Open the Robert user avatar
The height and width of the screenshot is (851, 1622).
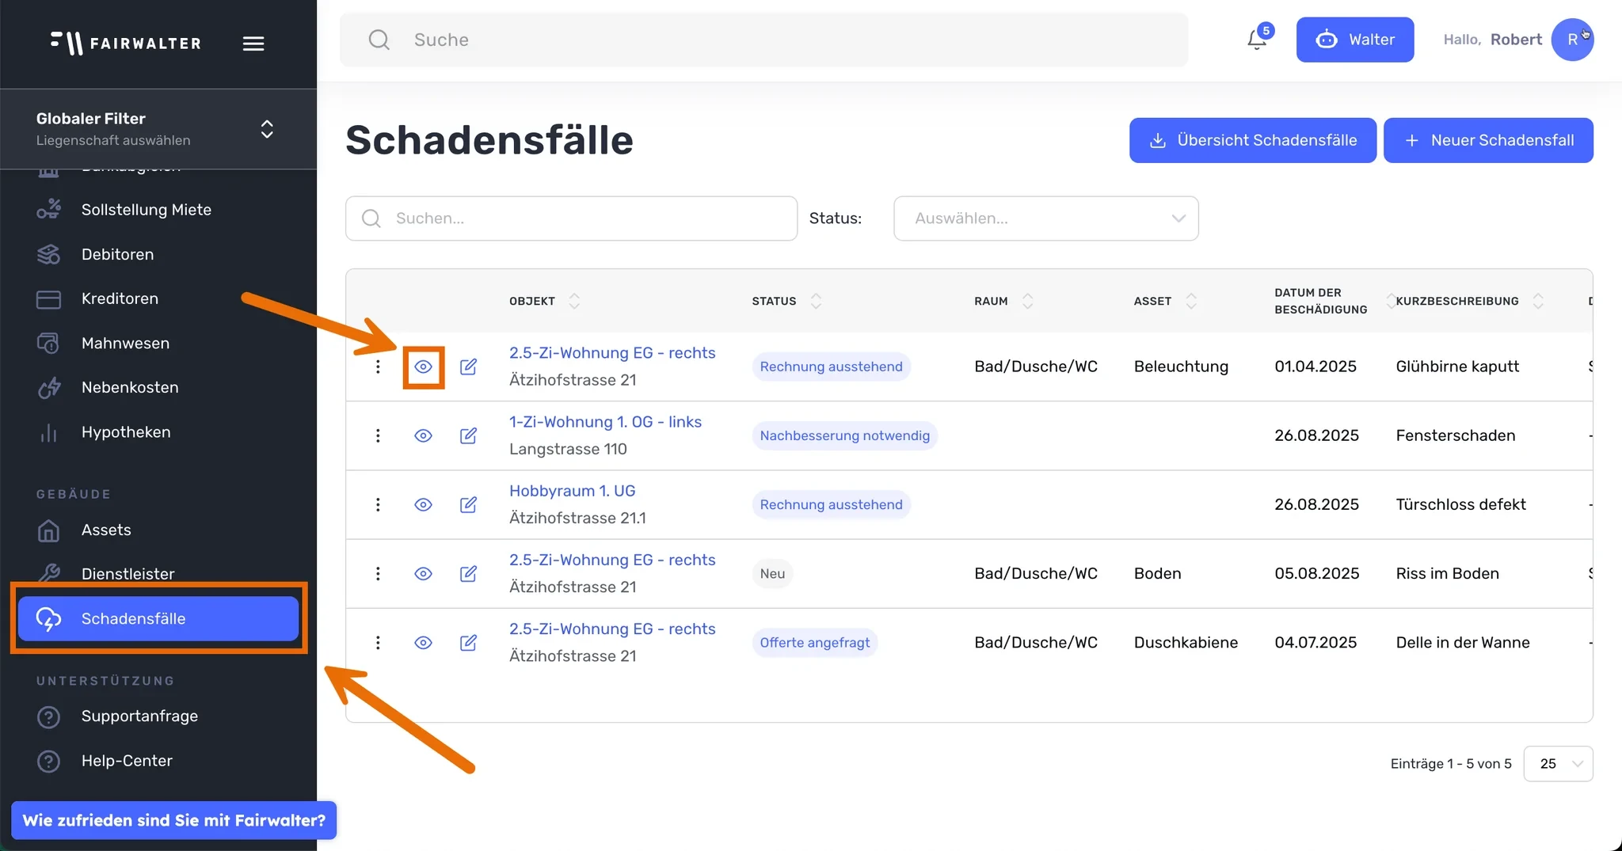point(1572,40)
